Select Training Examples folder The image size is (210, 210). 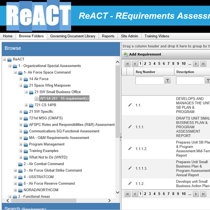[44, 151]
